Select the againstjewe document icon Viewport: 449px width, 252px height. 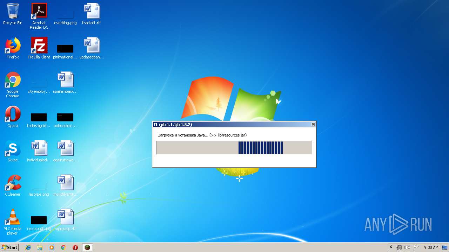[65, 151]
